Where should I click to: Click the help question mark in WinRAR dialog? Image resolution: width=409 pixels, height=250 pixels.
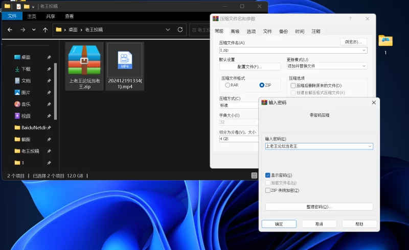(350, 19)
